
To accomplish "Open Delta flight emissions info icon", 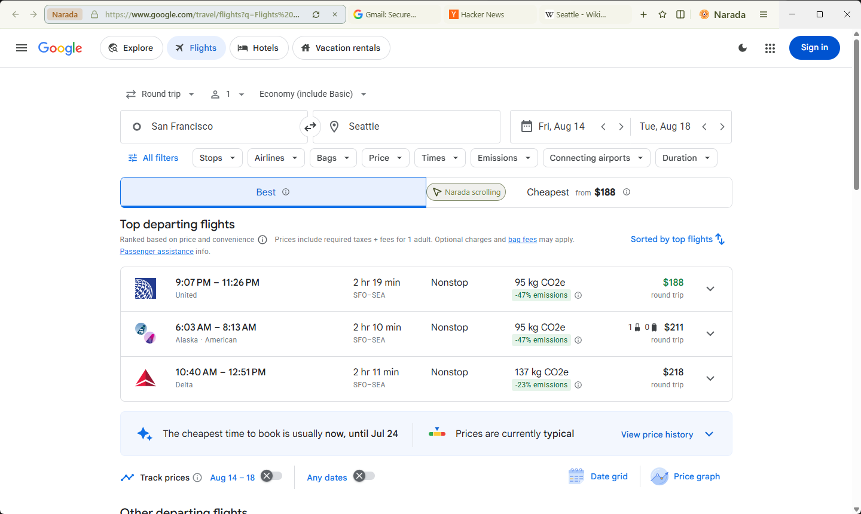I will point(578,385).
